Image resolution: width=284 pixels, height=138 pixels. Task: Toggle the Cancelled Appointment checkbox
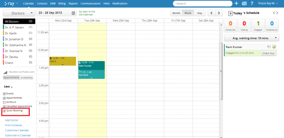(4, 106)
